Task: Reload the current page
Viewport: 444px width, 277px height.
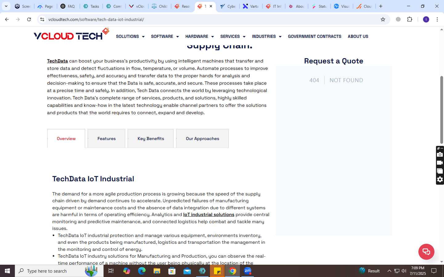Action: pyautogui.click(x=29, y=19)
